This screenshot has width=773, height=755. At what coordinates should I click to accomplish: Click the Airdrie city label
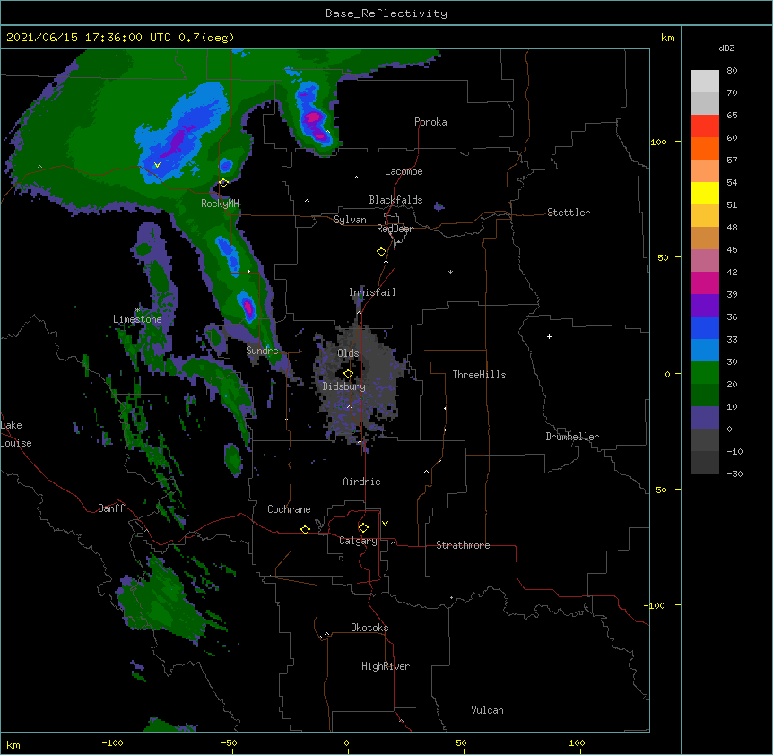pyautogui.click(x=362, y=482)
